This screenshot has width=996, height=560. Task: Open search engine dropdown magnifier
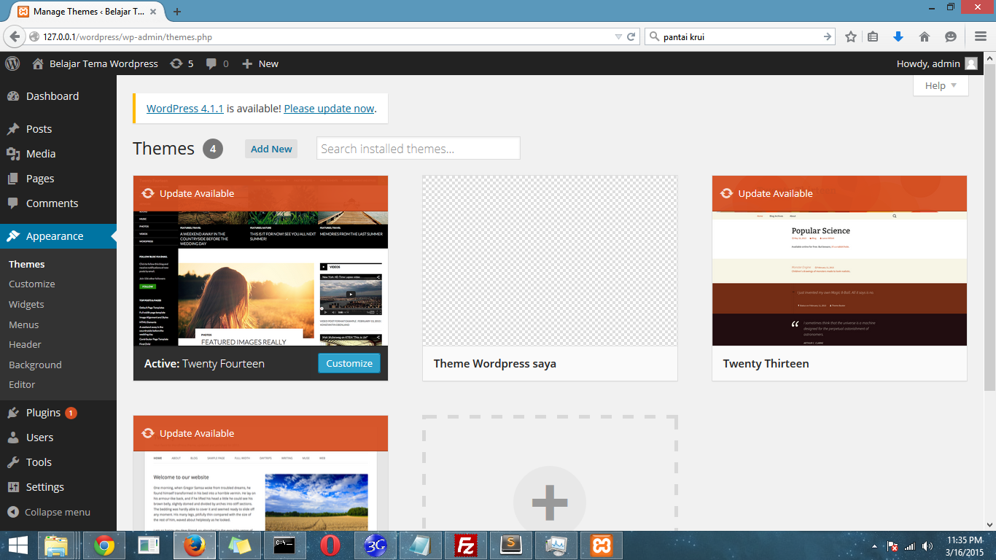coord(653,36)
